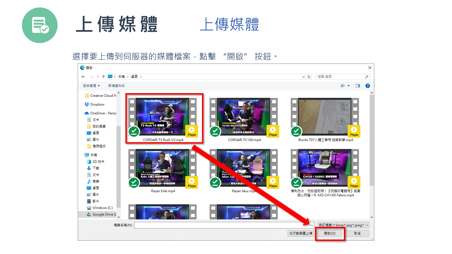
Task: Toggle the preview pane icon on the toolbar
Action: click(x=357, y=85)
